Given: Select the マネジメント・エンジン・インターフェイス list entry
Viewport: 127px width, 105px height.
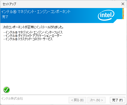Looking at the screenshot, I should point(33,32).
